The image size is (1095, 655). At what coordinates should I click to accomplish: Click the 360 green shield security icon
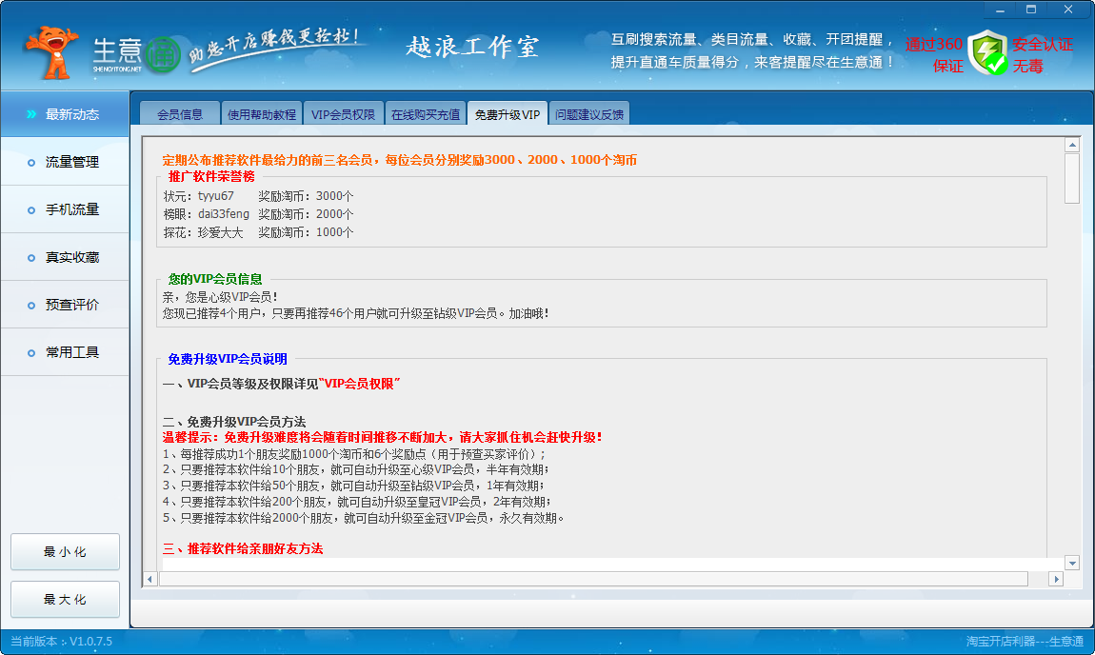987,53
